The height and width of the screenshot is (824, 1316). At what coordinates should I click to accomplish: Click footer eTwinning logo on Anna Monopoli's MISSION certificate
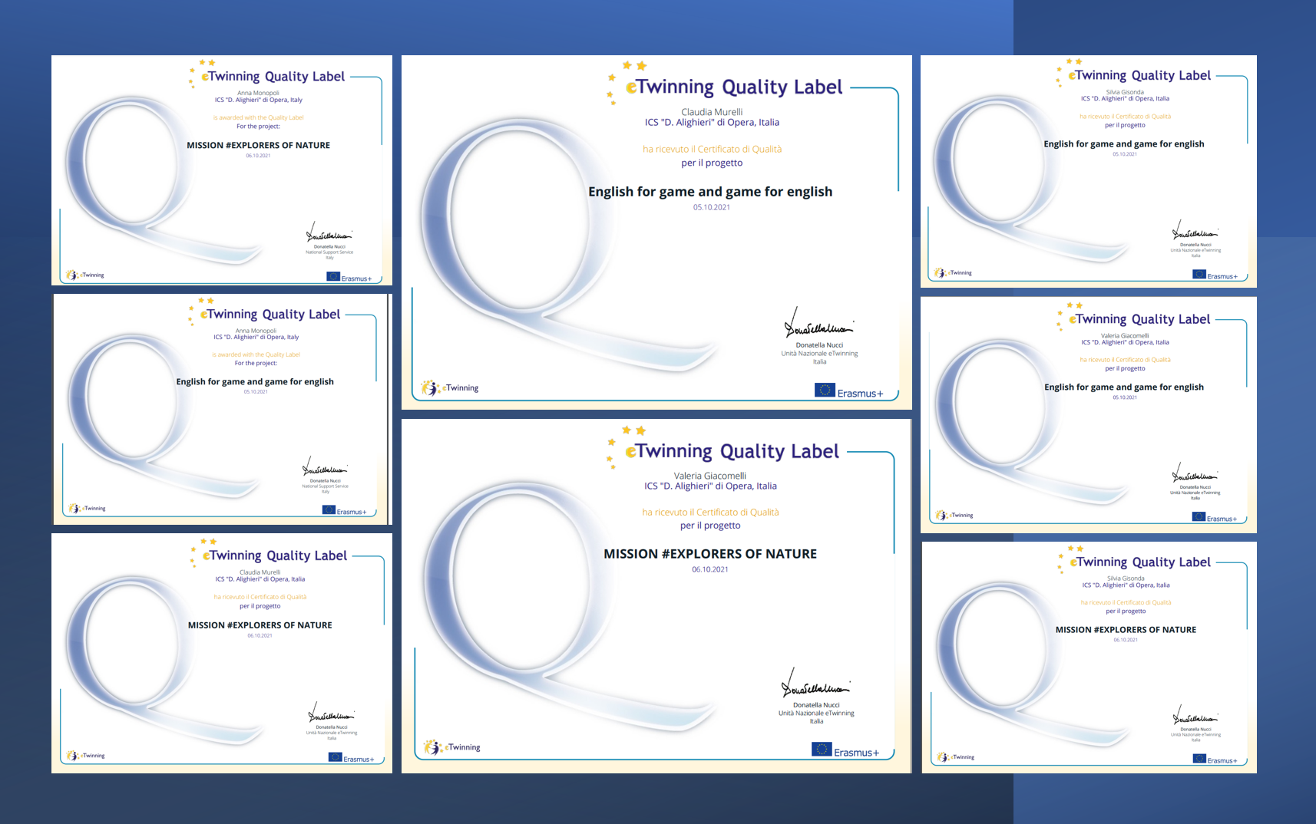[85, 275]
